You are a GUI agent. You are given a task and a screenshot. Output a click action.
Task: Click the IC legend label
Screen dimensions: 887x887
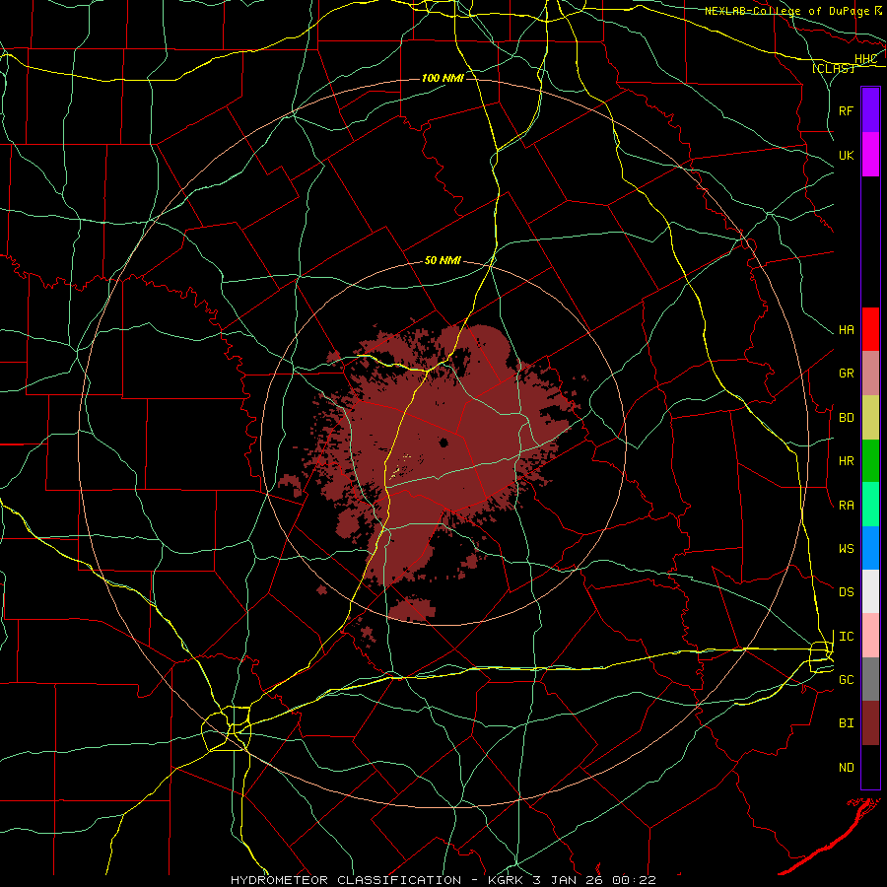[x=846, y=637]
